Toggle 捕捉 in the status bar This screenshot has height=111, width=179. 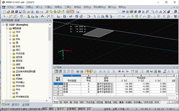[45, 109]
